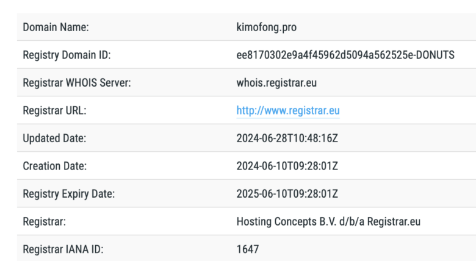Viewport: 476px width, 261px height.
Task: Click the "Registry Expiry Date:" label
Action: coord(68,194)
